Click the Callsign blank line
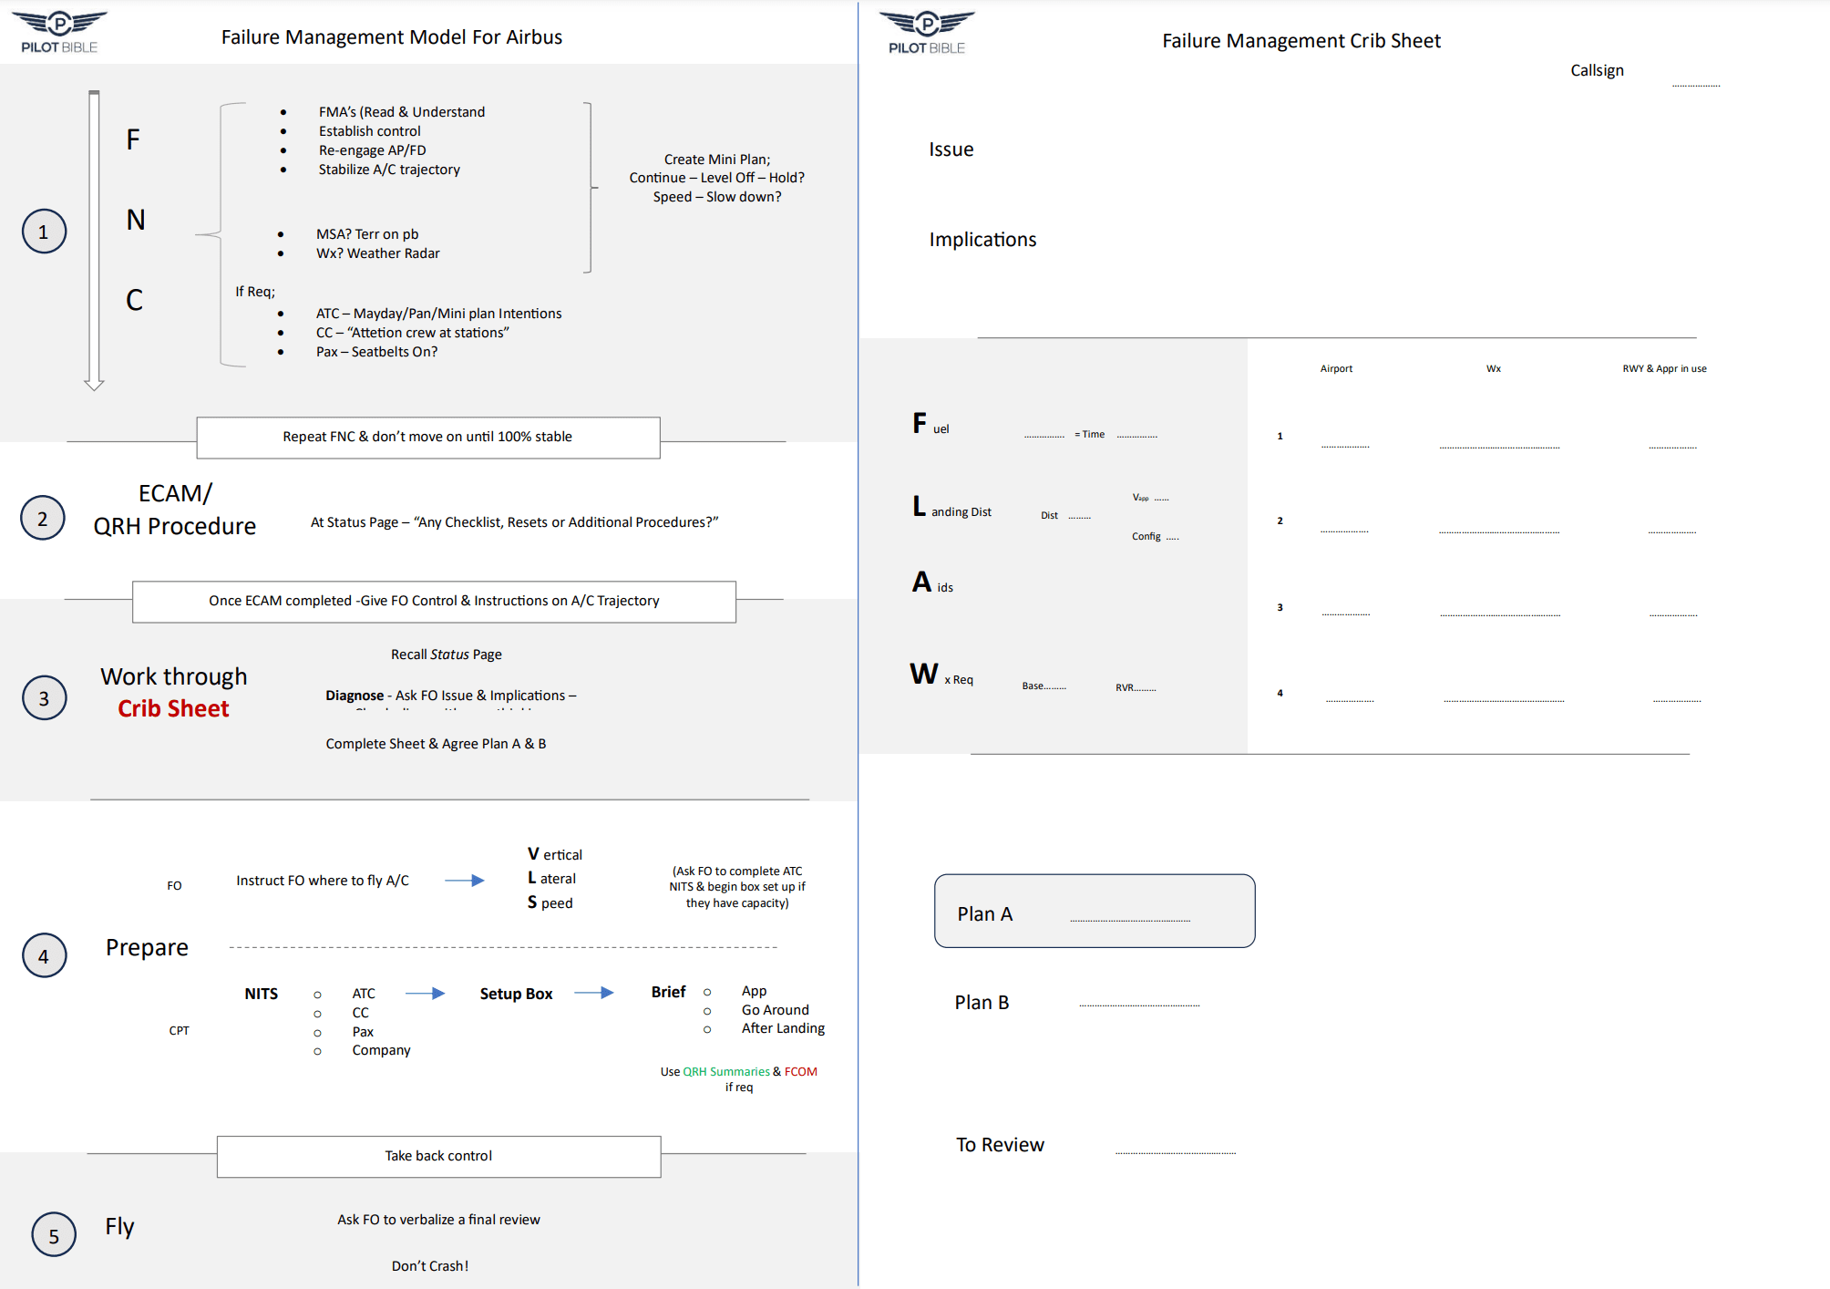Screen dimensions: 1830x1289 [x=1696, y=85]
